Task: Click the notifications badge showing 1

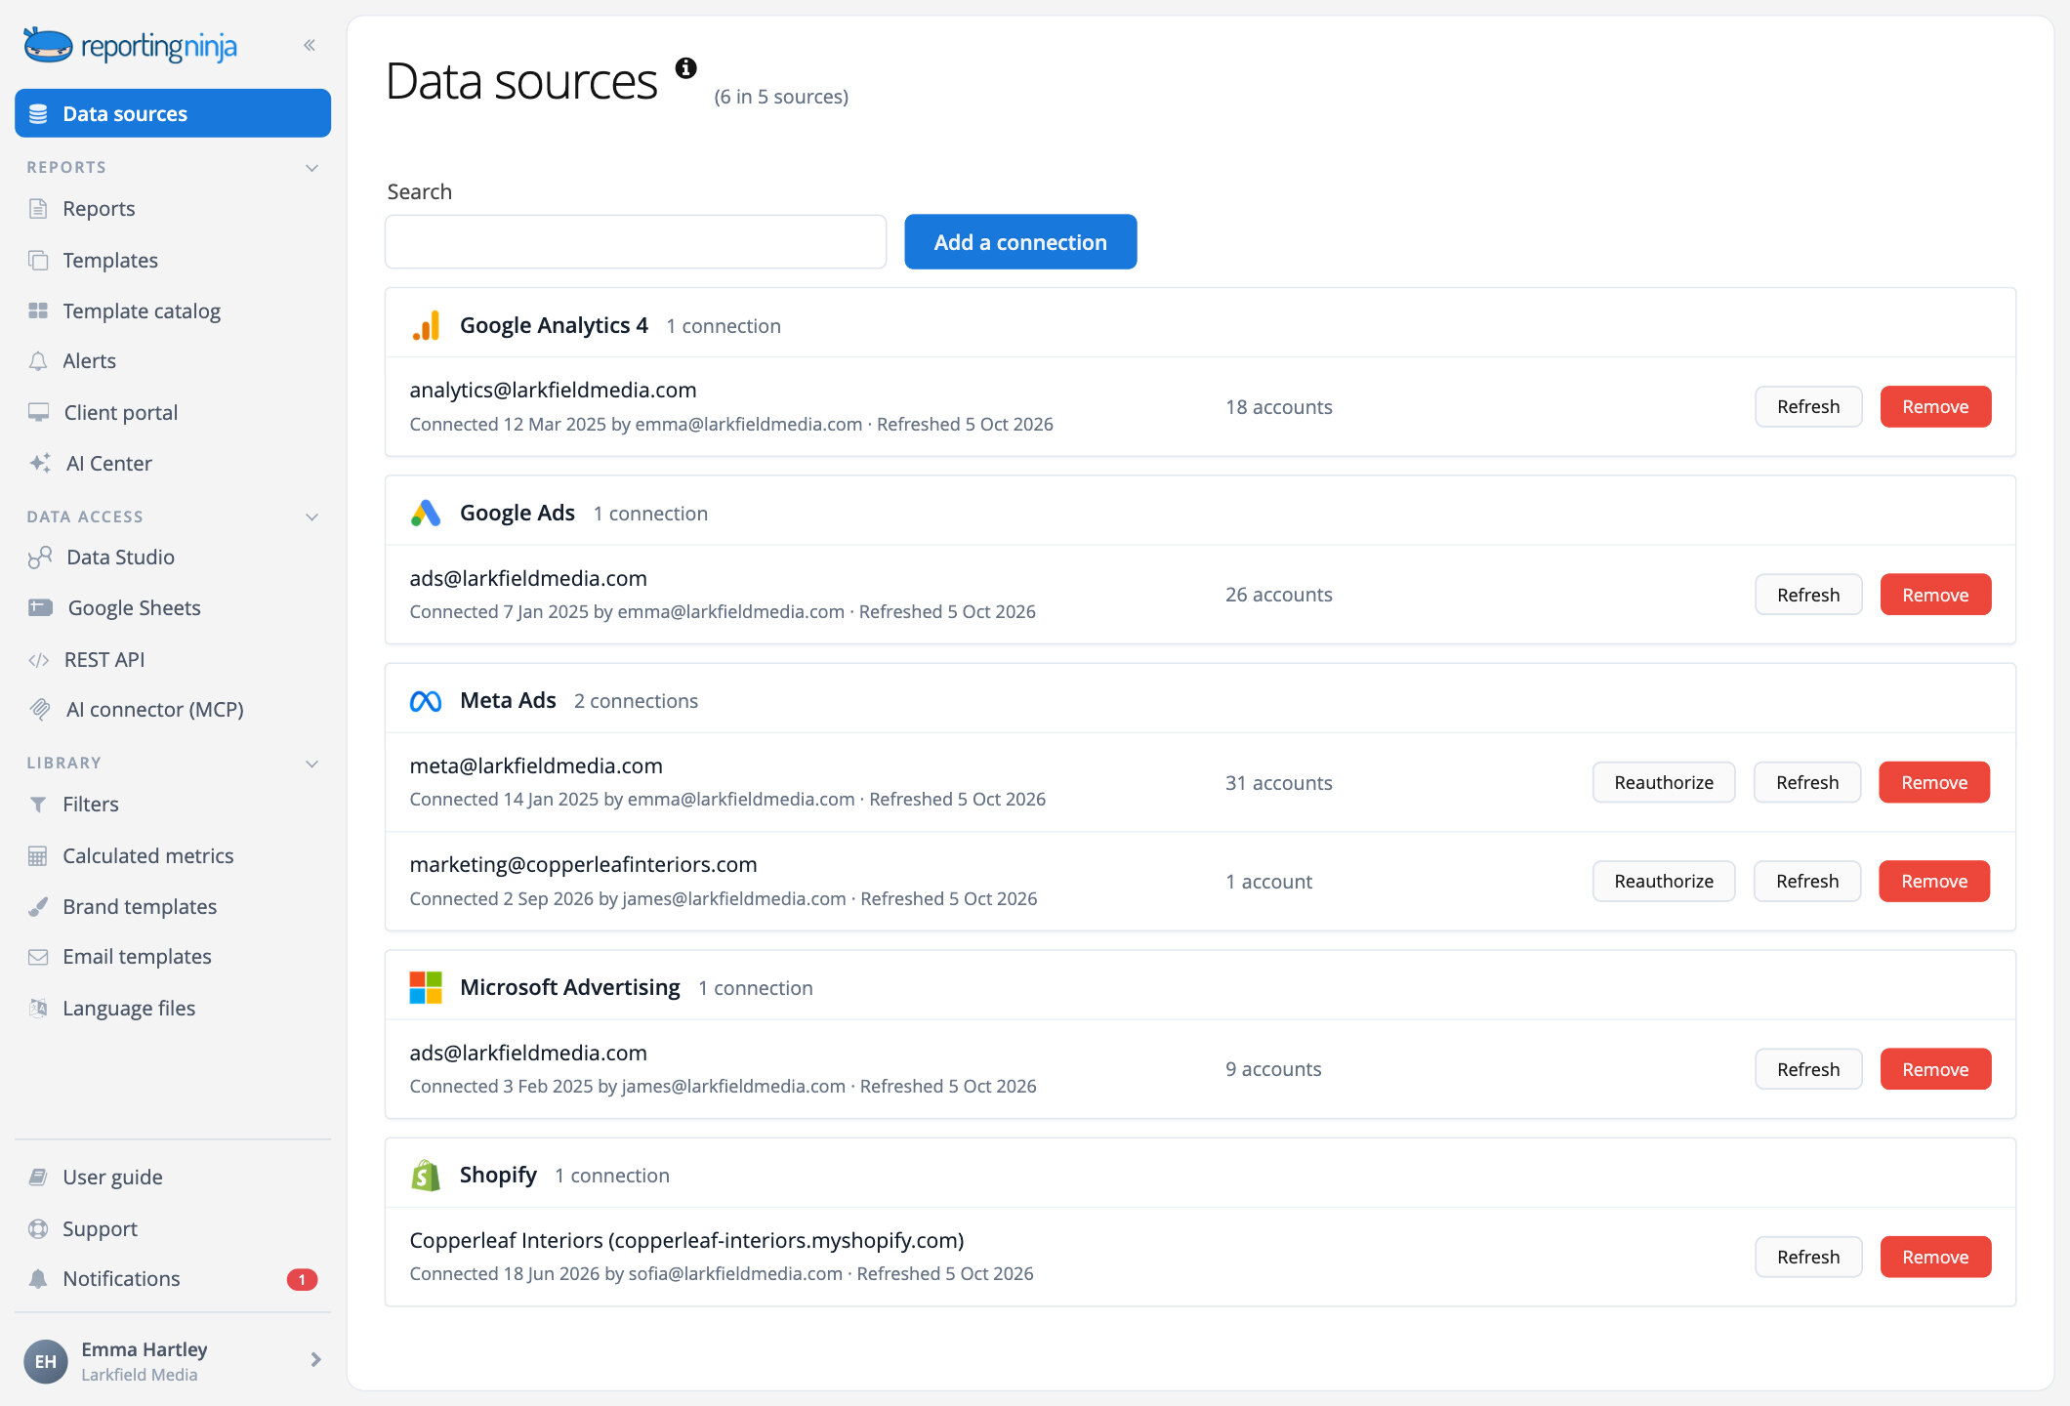Action: tap(302, 1279)
